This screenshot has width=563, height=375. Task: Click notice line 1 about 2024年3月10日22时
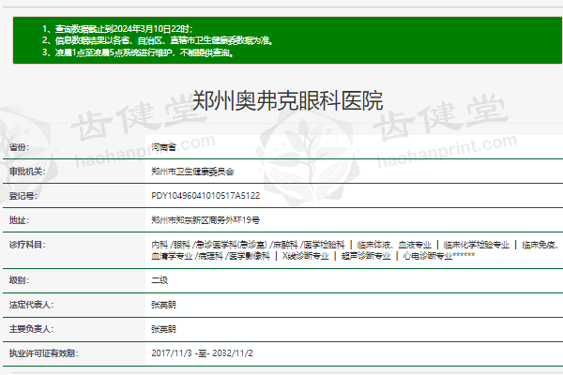point(117,29)
